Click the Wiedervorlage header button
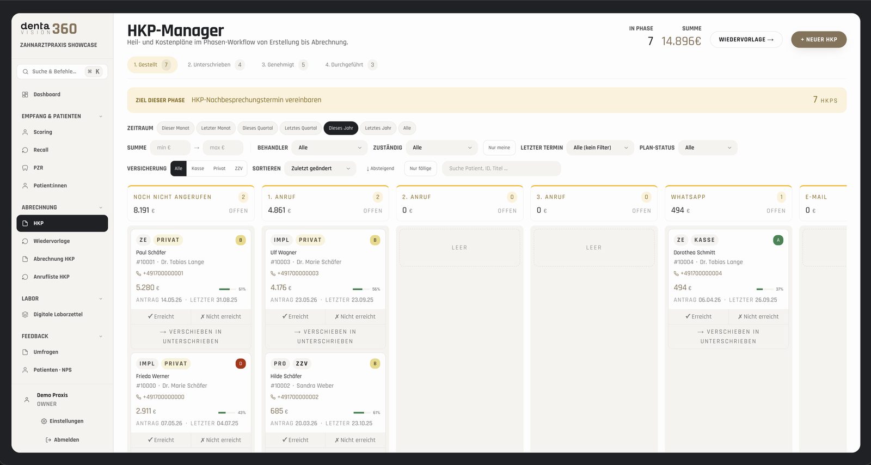The width and height of the screenshot is (871, 465). coord(746,40)
